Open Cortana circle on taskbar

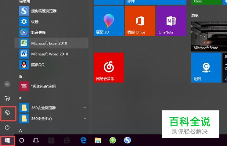(22, 140)
